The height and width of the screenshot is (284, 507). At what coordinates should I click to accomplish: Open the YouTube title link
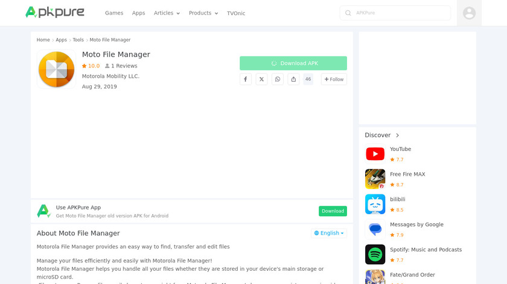coord(400,149)
